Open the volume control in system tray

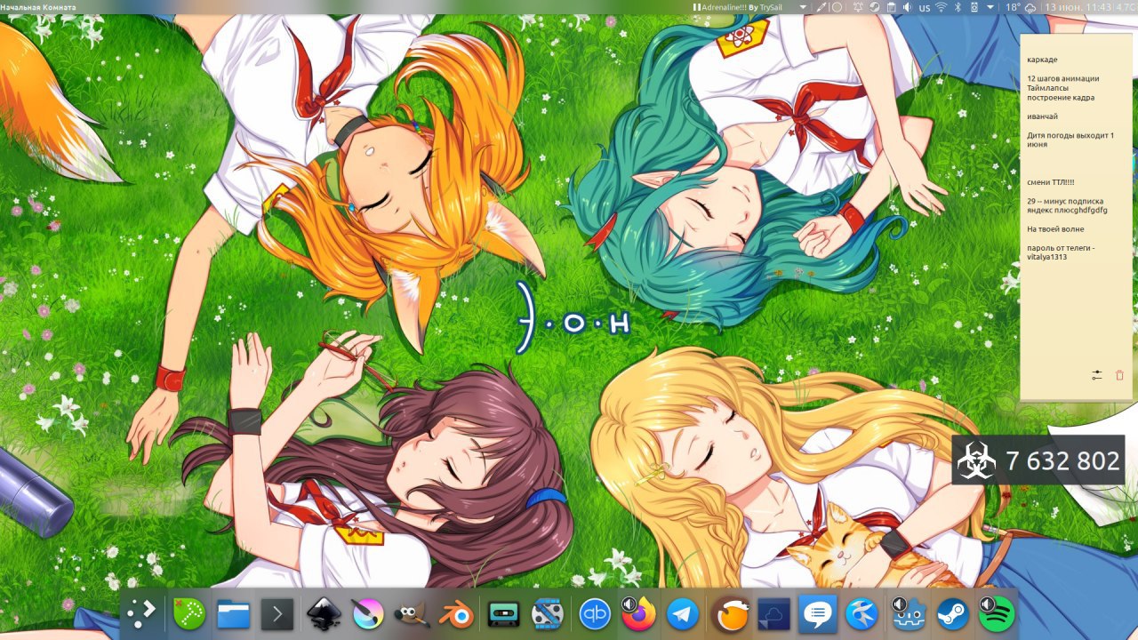click(908, 7)
